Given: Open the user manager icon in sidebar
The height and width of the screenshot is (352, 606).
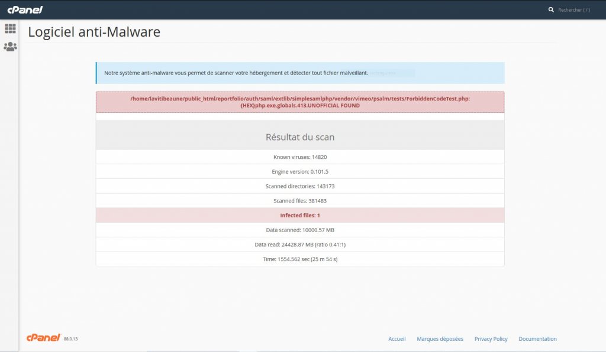Looking at the screenshot, I should pyautogui.click(x=10, y=47).
